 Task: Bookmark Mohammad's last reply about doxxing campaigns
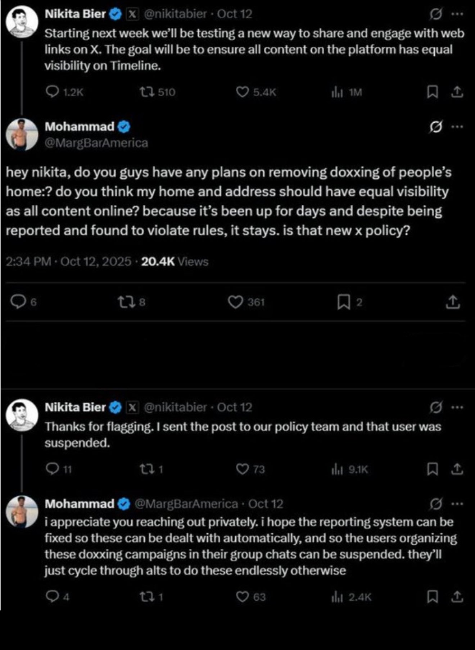coord(432,597)
